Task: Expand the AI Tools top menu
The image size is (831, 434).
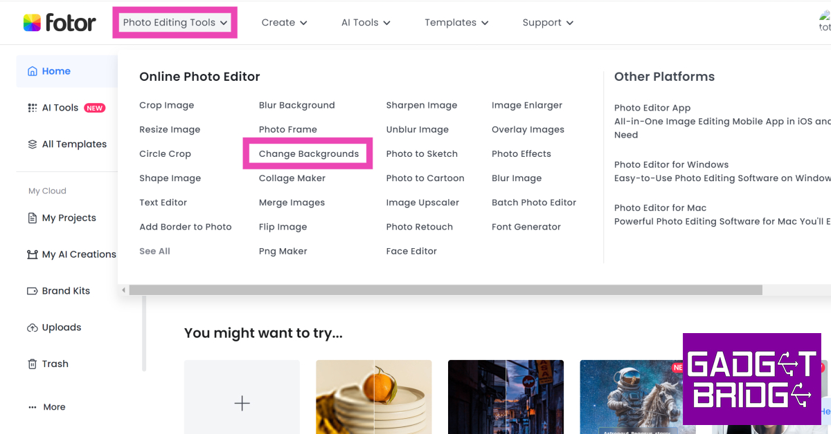Action: (366, 23)
